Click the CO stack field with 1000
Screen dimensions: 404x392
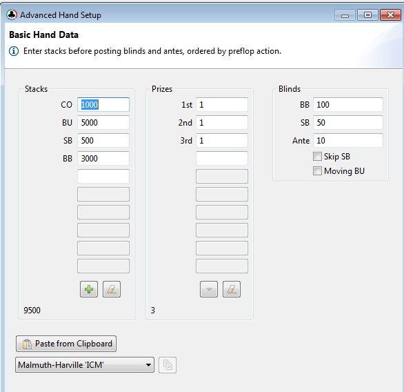tap(103, 104)
